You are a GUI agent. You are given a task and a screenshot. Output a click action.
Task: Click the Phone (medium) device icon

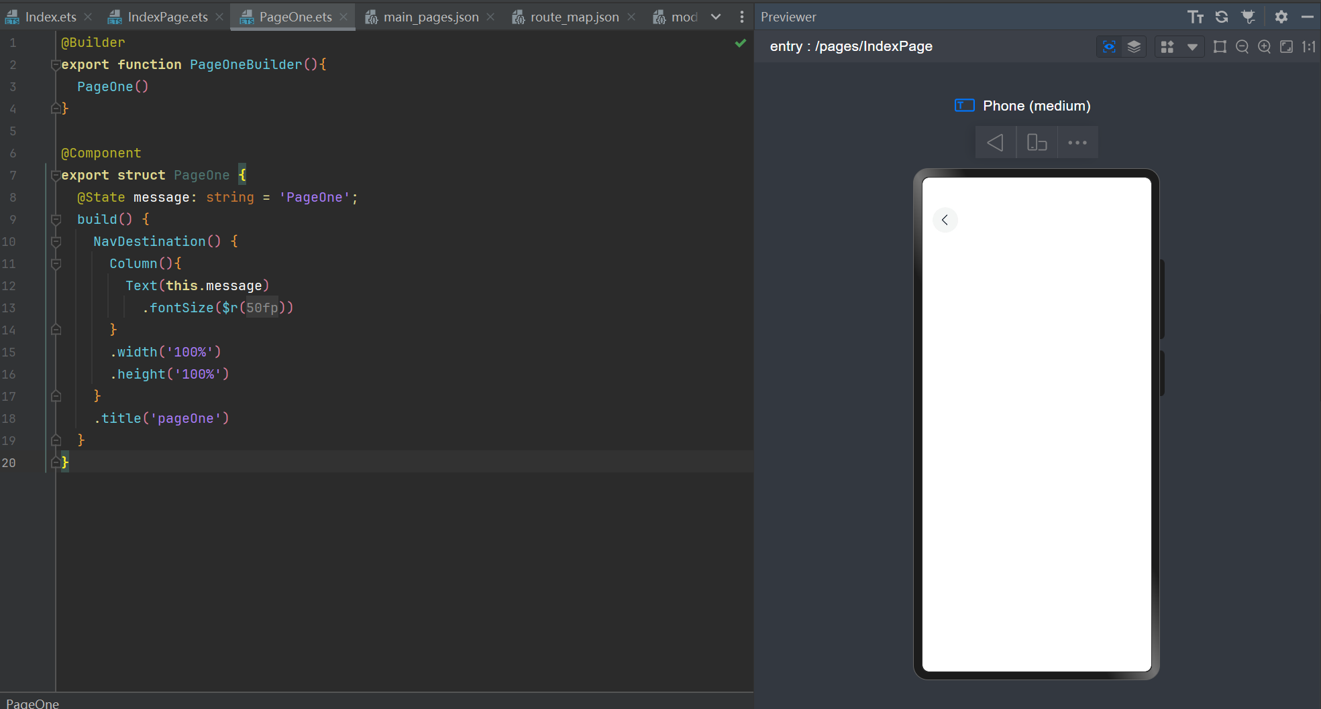tap(964, 105)
